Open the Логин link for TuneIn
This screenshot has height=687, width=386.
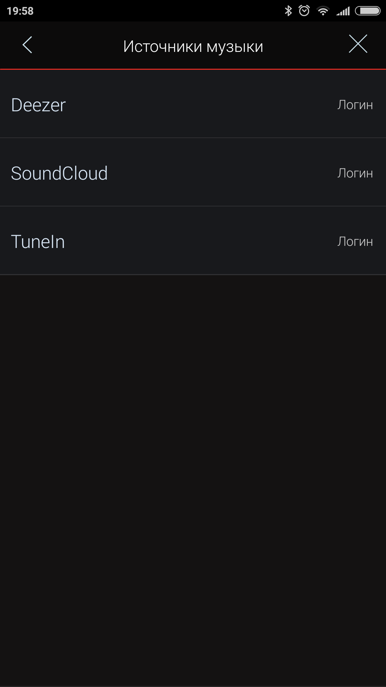click(355, 242)
